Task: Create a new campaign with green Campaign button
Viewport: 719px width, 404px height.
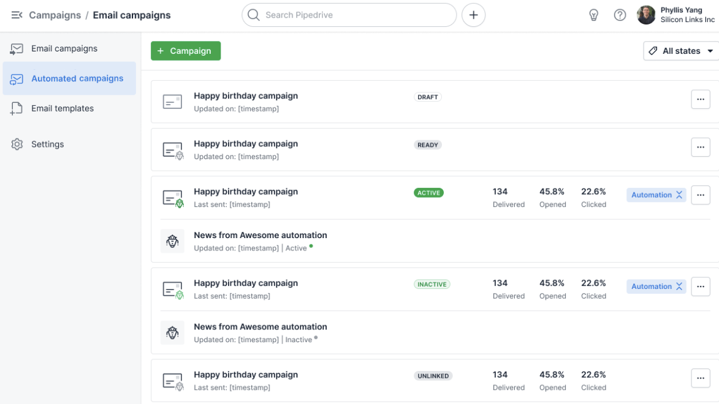Action: click(x=186, y=51)
